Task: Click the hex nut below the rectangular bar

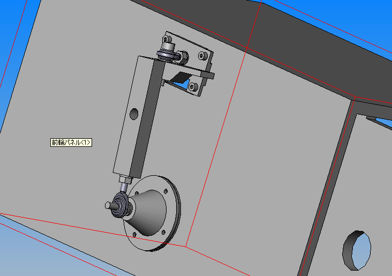Action: (x=125, y=180)
